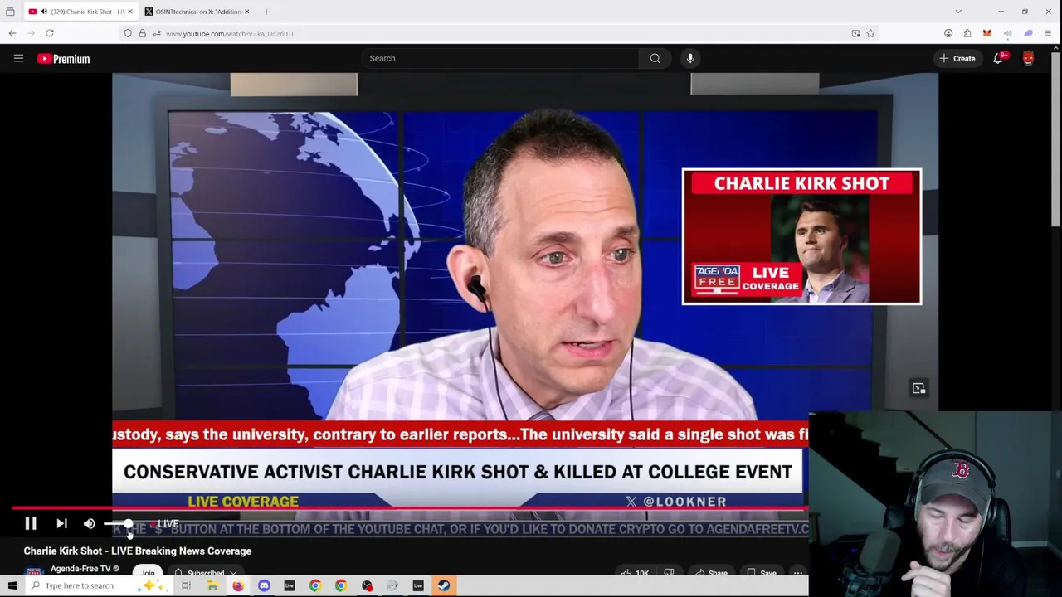Go back to previous page
The image size is (1062, 597).
[x=12, y=33]
